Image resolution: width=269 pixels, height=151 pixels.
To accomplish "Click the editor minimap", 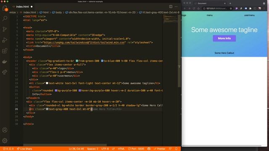I will coord(170,19).
